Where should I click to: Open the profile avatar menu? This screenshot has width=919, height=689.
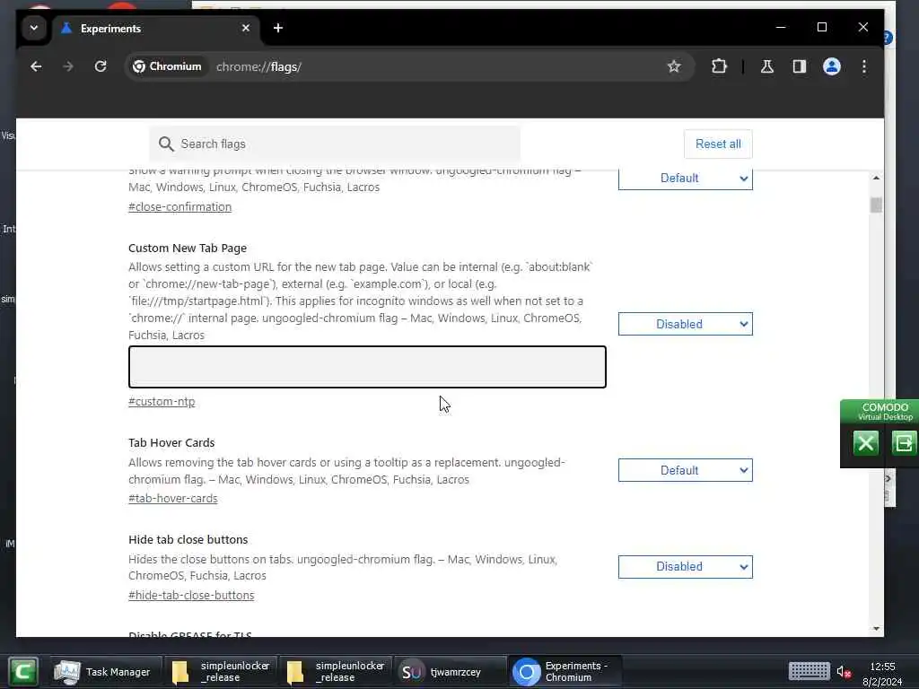click(832, 66)
